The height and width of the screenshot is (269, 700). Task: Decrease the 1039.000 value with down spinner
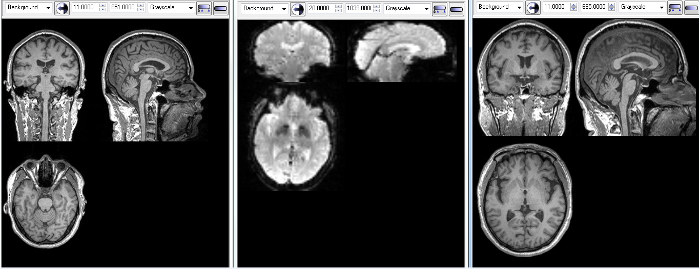377,11
